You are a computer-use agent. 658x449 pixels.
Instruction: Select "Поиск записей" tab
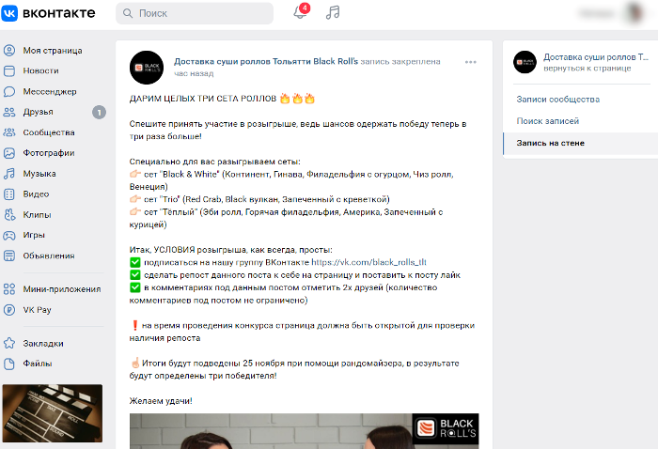548,121
